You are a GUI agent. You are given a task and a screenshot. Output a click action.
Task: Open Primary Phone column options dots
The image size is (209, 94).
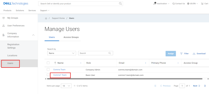[178, 63]
